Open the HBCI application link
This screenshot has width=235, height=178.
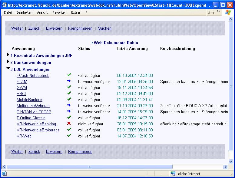click(21, 94)
